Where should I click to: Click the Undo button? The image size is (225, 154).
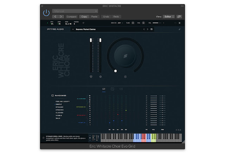coord(106,16)
